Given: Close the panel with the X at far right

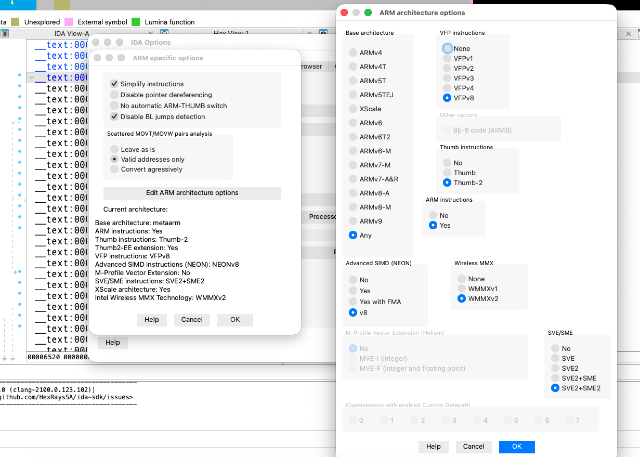Looking at the screenshot, I should (629, 33).
